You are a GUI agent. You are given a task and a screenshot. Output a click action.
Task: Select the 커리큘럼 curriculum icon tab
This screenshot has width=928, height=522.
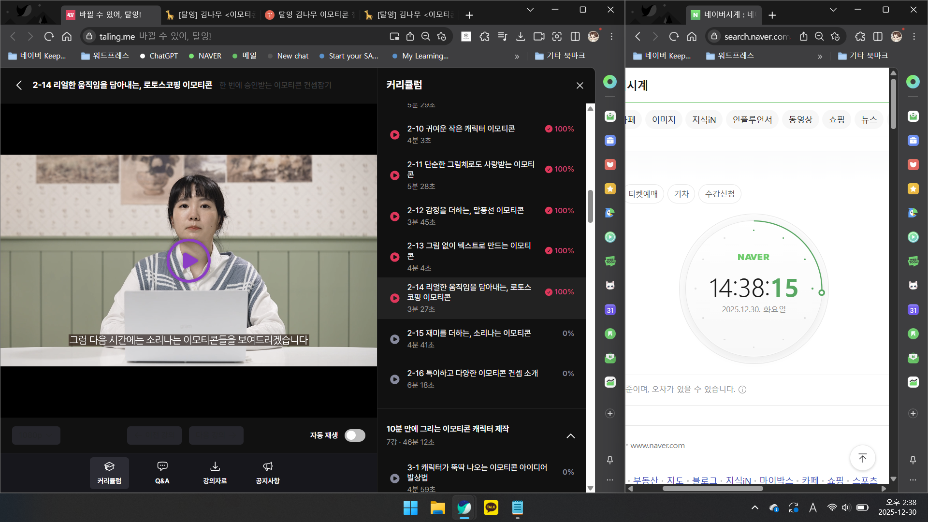click(x=109, y=472)
